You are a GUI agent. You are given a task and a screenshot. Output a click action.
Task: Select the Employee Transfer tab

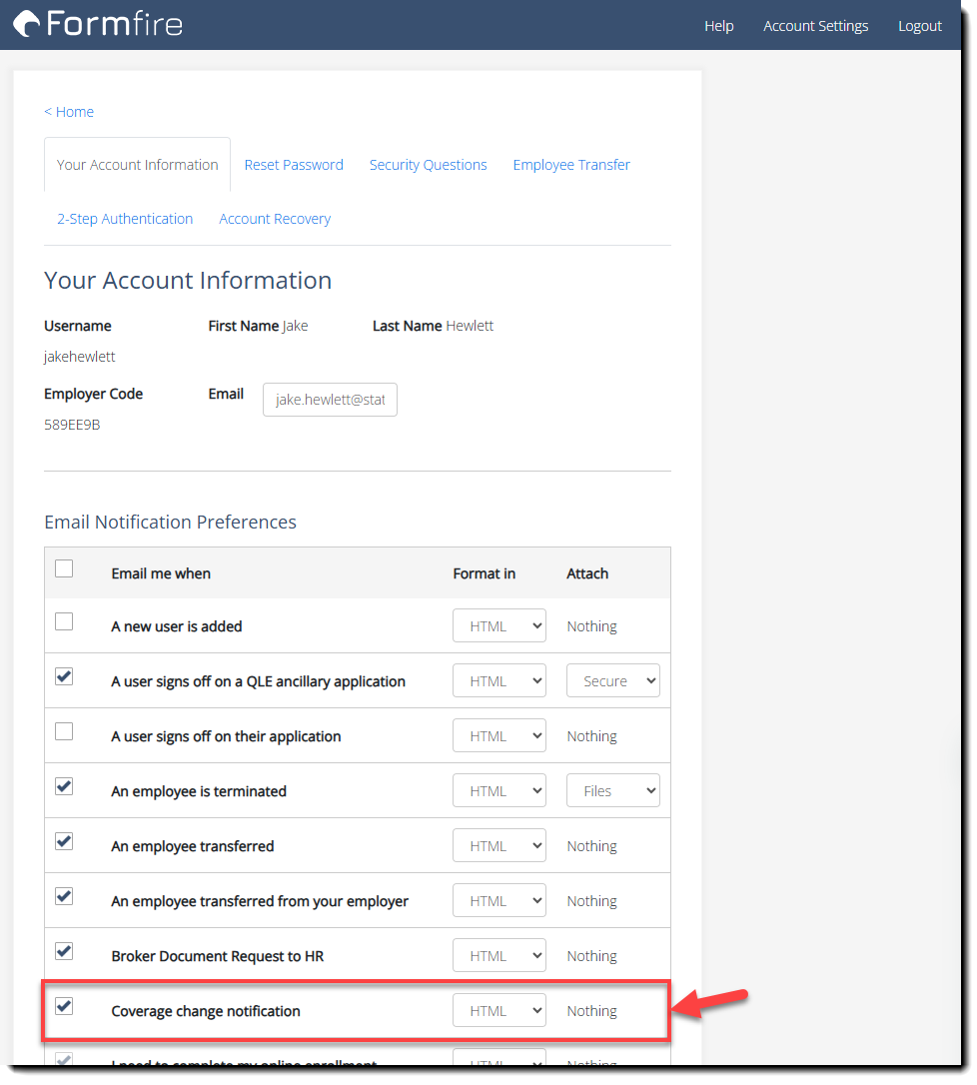pyautogui.click(x=571, y=164)
